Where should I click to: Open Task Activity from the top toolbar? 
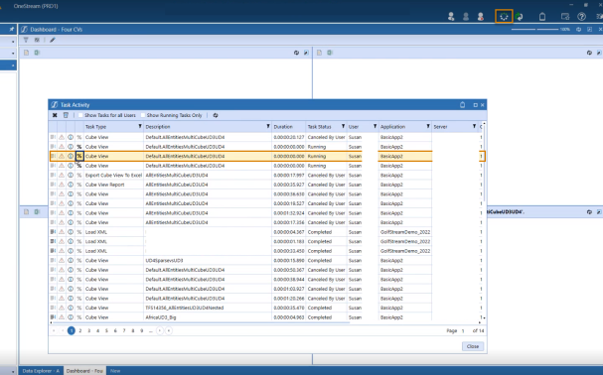pyautogui.click(x=504, y=17)
